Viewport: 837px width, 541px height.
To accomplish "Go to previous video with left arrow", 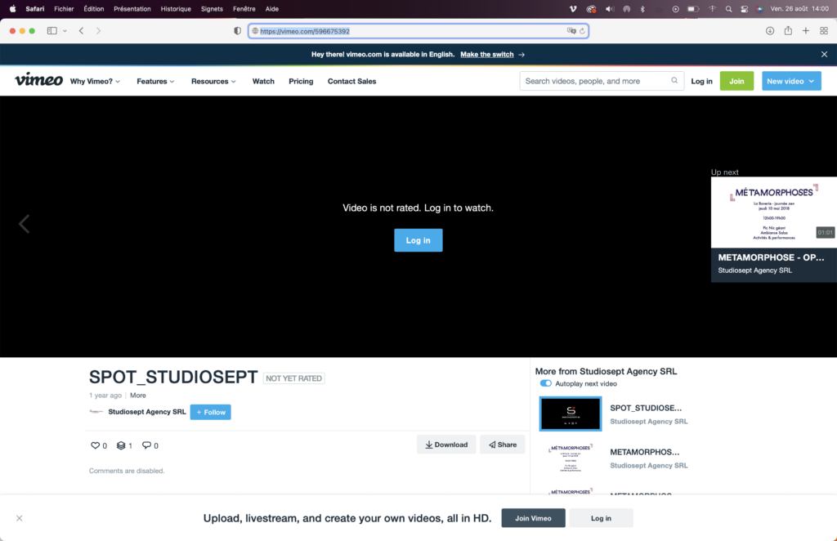I will (x=24, y=224).
